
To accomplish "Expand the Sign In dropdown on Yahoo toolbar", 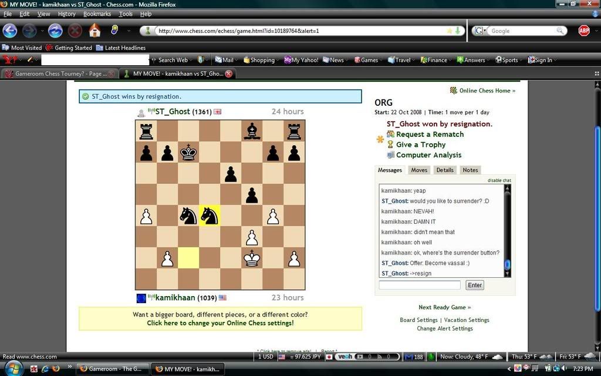I will [x=555, y=61].
